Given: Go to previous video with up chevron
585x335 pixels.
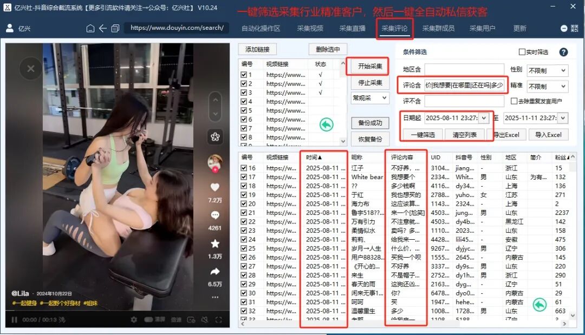Looking at the screenshot, I should point(215,100).
